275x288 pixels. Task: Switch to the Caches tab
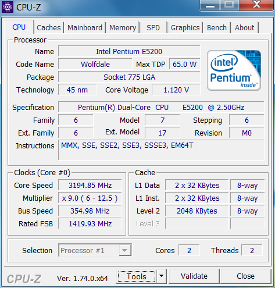pyautogui.click(x=49, y=27)
